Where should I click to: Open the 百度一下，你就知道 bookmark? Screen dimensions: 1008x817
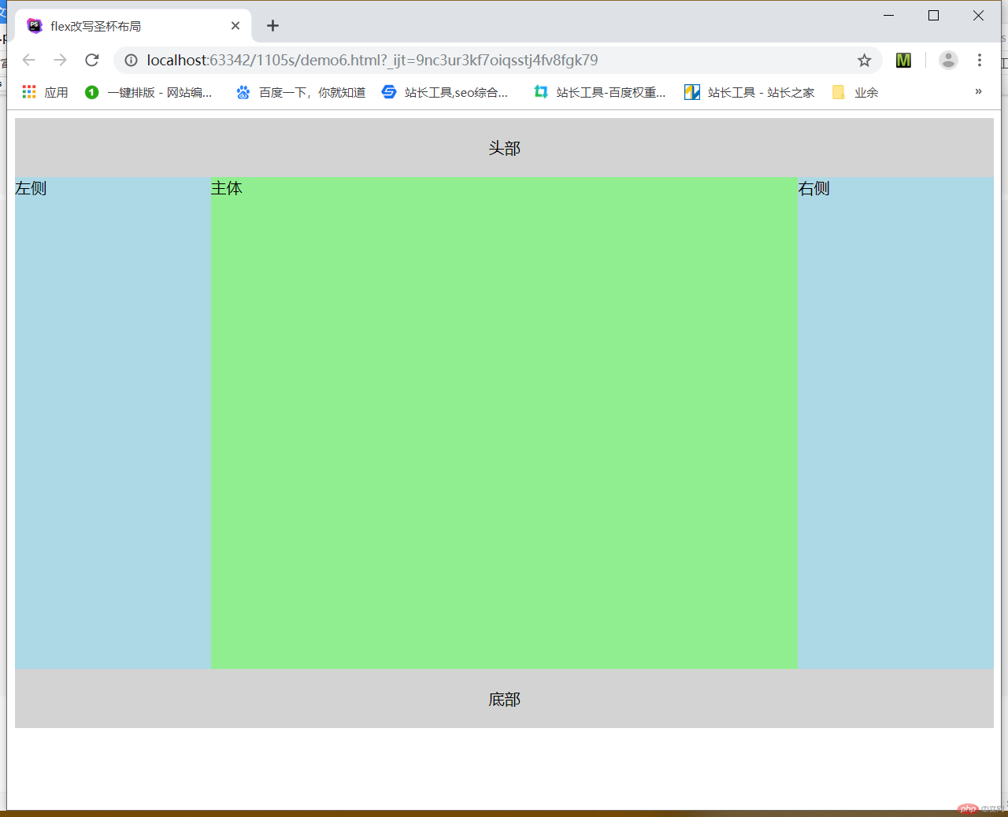coord(301,92)
